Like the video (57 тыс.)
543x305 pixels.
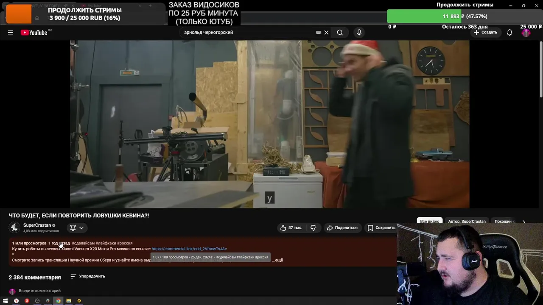pos(291,228)
